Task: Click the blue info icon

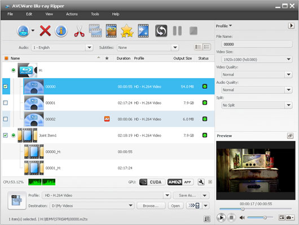Action: click(x=61, y=31)
